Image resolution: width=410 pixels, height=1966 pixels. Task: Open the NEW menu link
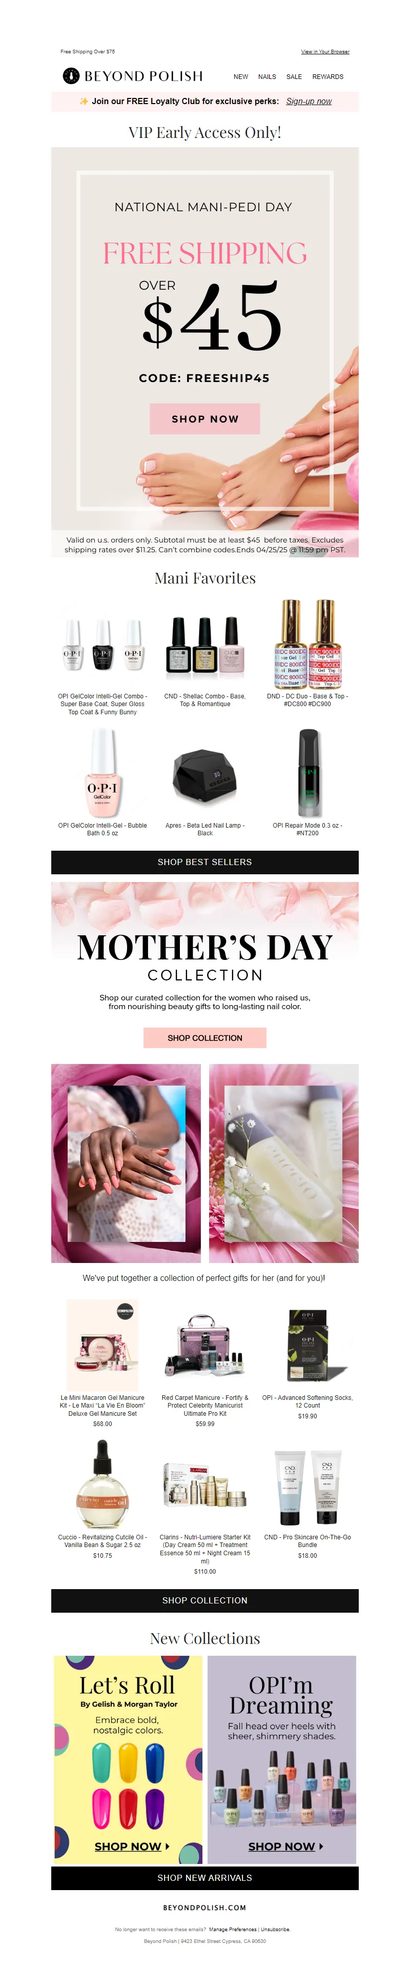[x=241, y=77]
